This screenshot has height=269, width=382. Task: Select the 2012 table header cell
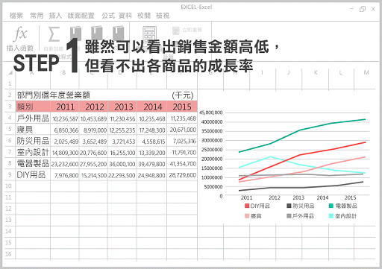point(94,107)
